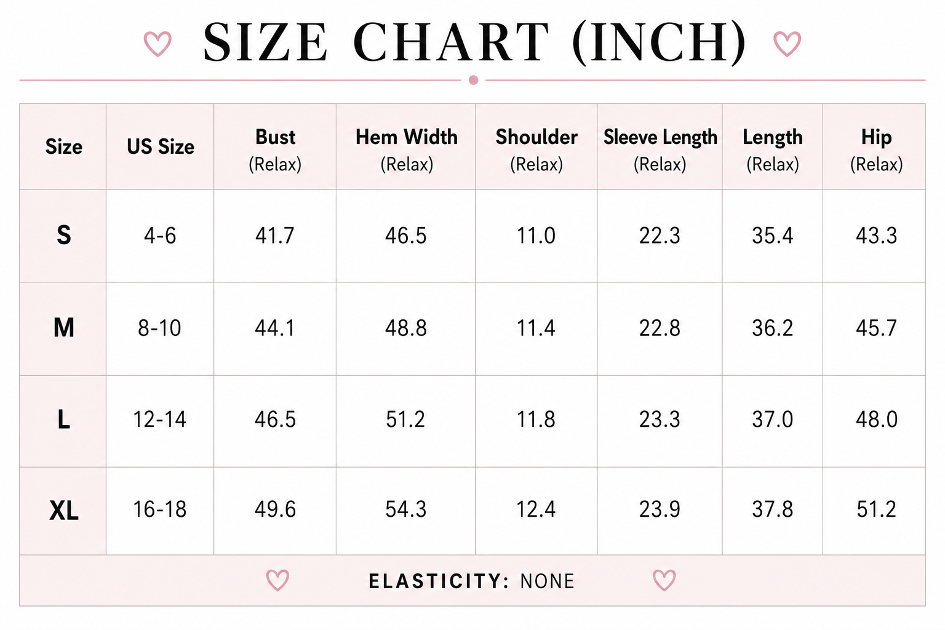Select the M size row label
This screenshot has height=630, width=945.
pos(64,328)
